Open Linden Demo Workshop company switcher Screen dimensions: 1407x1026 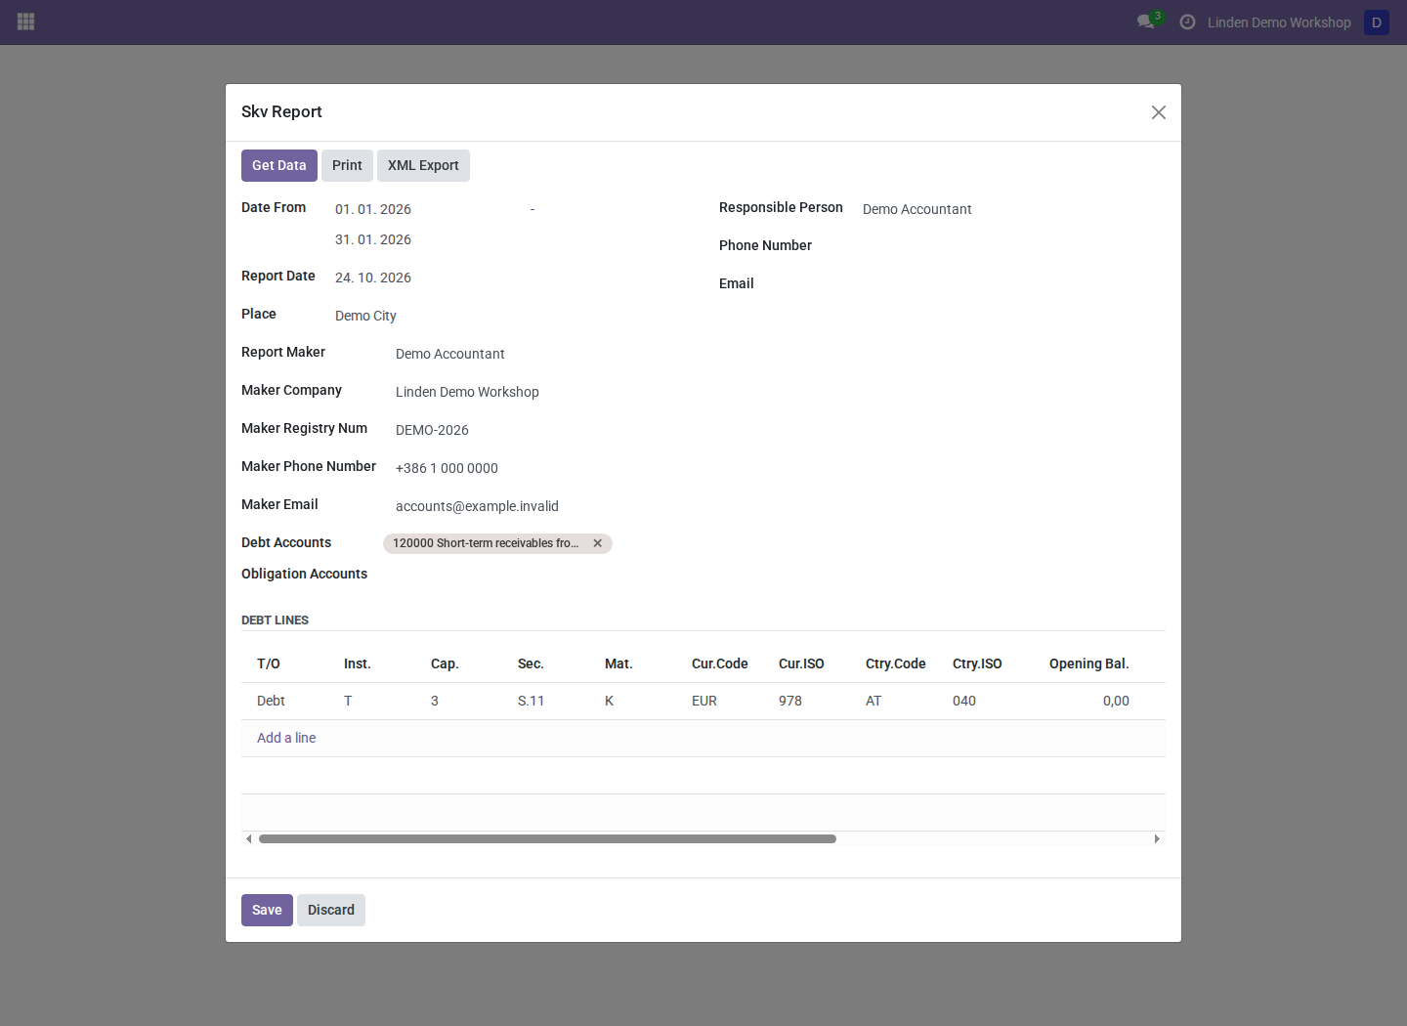pyautogui.click(x=1279, y=22)
